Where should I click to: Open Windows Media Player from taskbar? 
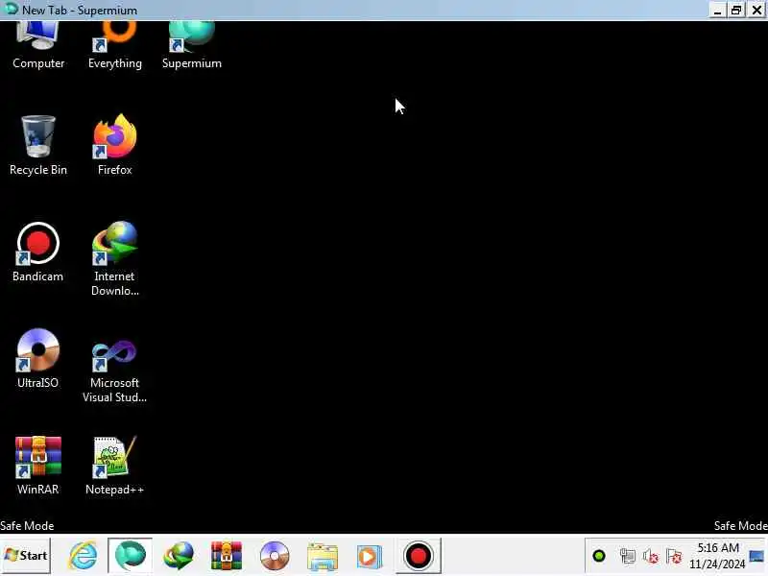click(370, 557)
